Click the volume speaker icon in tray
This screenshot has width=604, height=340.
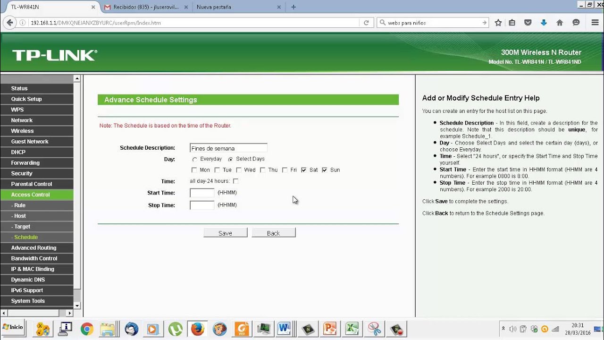(512, 329)
